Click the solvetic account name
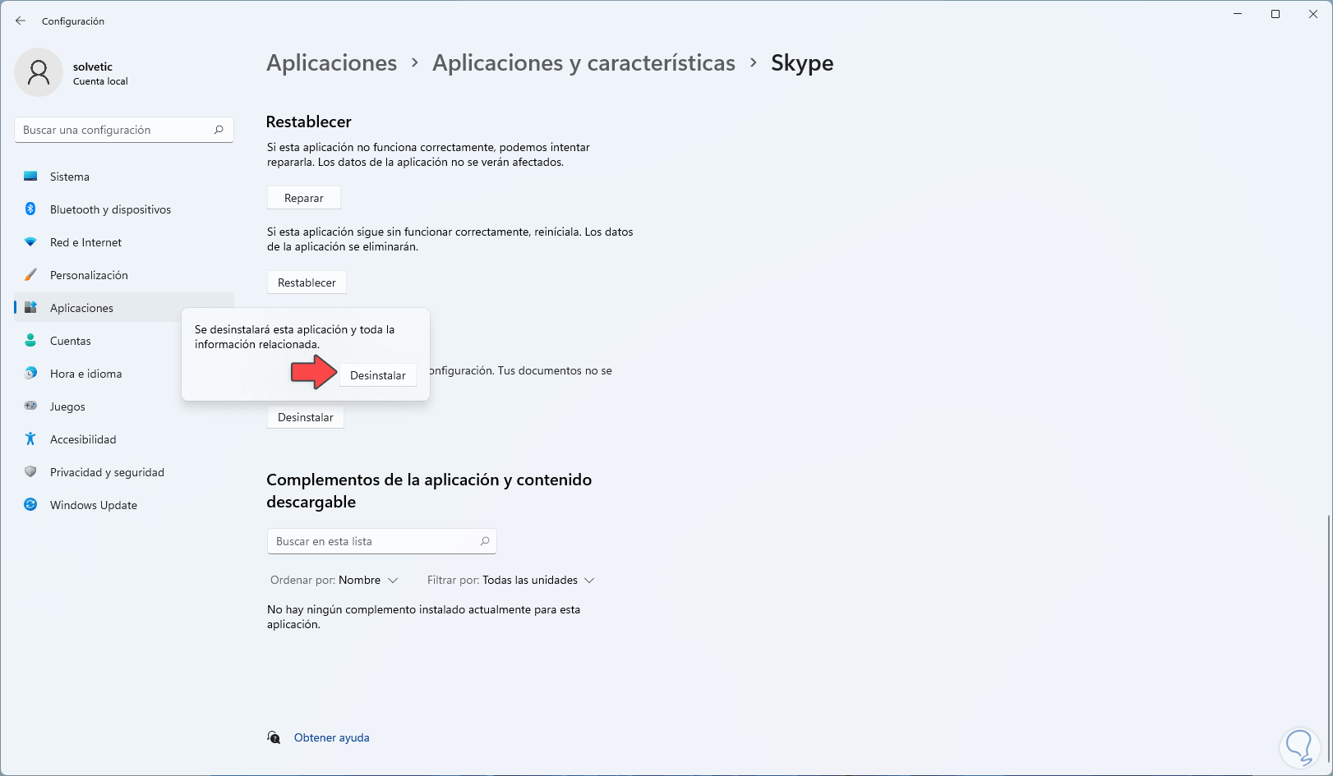 point(93,67)
